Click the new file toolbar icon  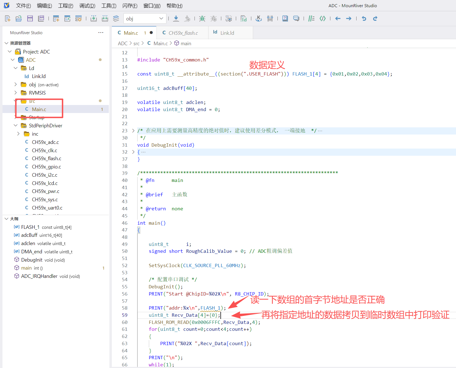[8, 18]
